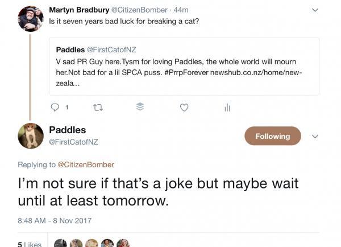Expand chevron menu on Martyn's tweet
The height and width of the screenshot is (247, 341).
coord(315,10)
